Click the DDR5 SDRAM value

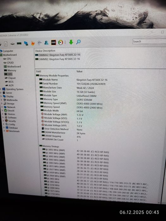[x=84, y=100]
